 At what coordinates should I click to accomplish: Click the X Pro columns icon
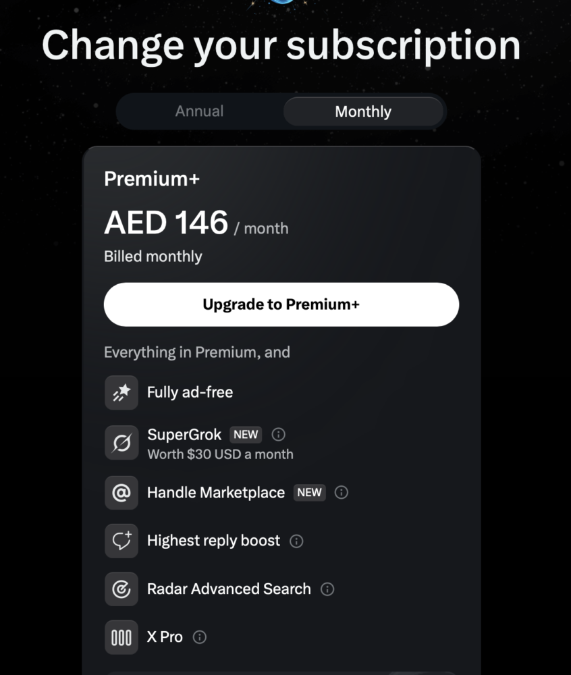coord(121,637)
